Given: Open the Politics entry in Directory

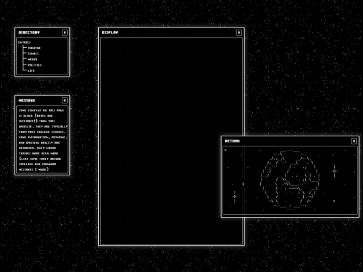Looking at the screenshot, I should pyautogui.click(x=34, y=65).
